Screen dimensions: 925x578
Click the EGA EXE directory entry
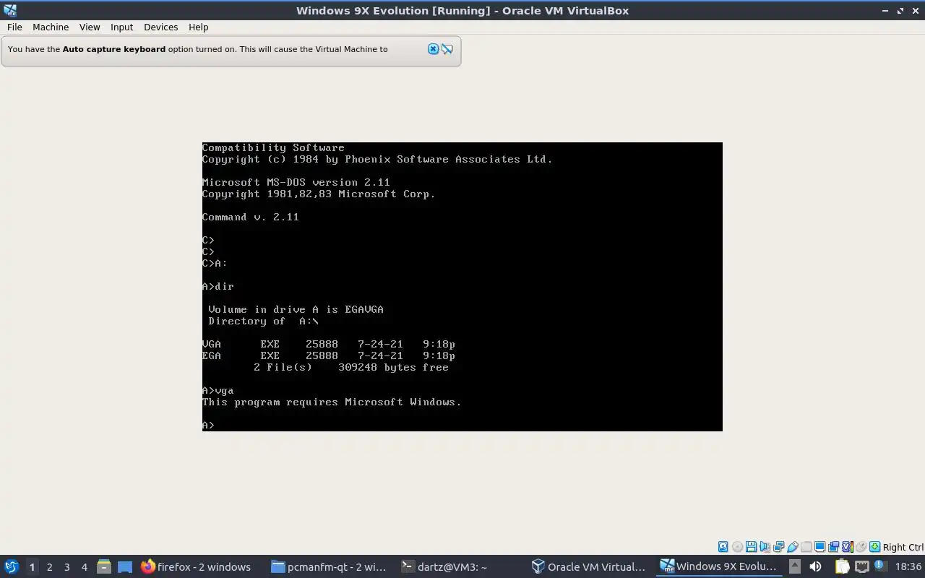coord(329,355)
